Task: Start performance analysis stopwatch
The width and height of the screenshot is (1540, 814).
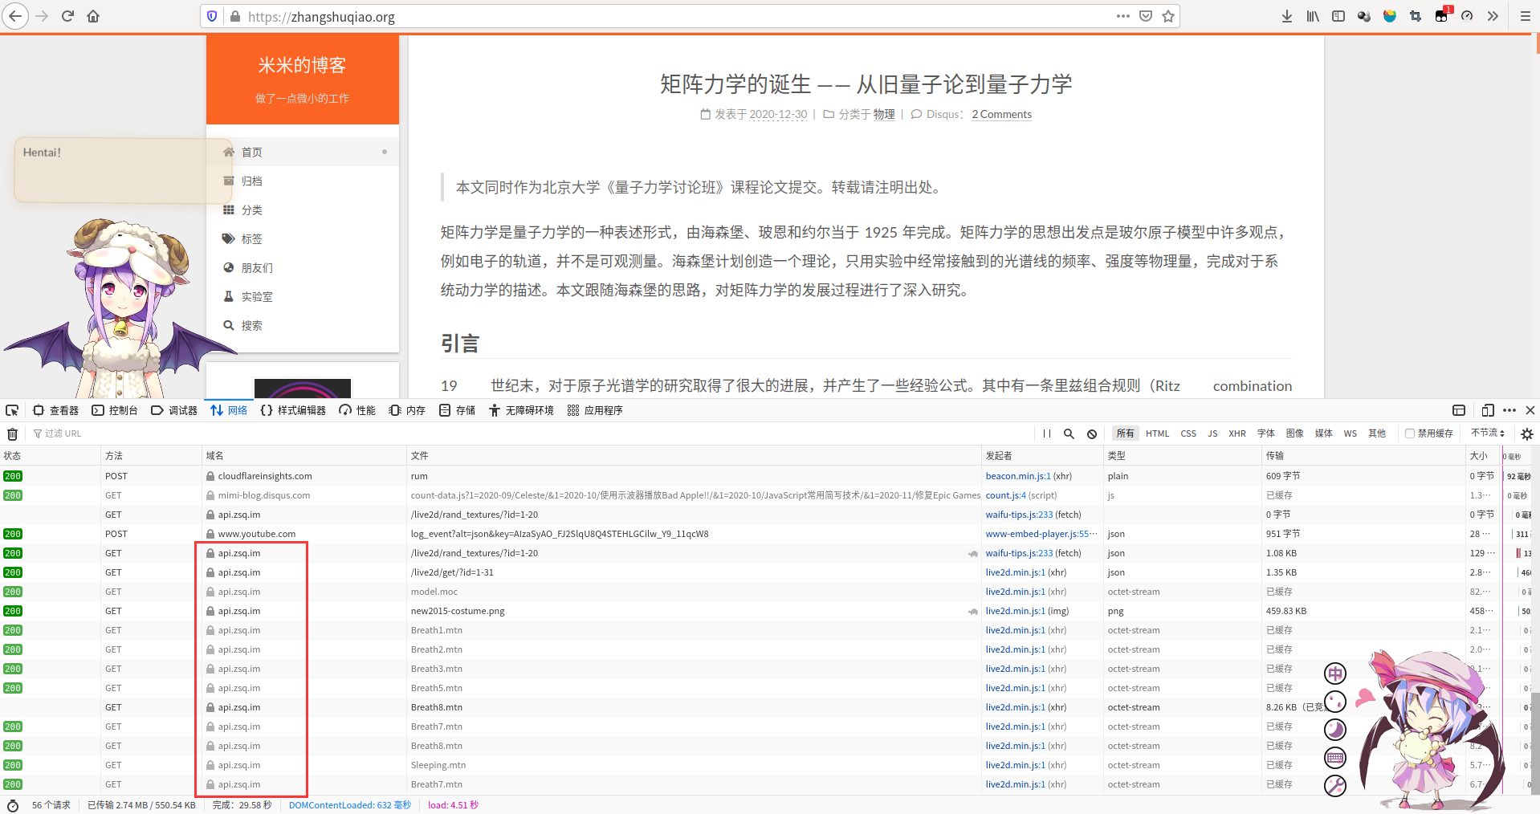Action: 12,805
